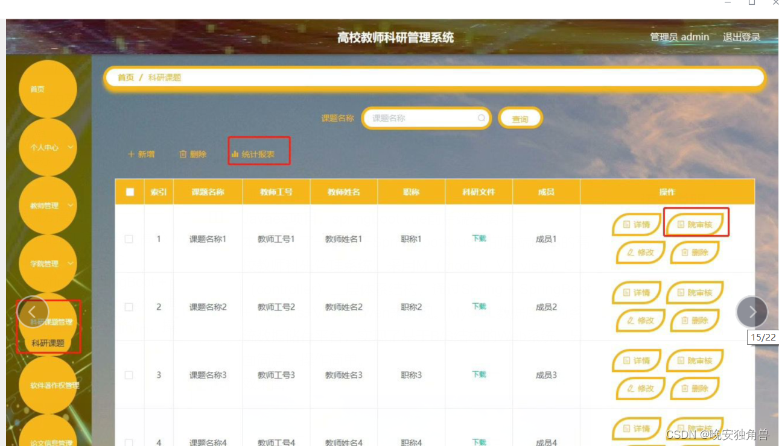Click 删除 delete button in row 3

695,389
